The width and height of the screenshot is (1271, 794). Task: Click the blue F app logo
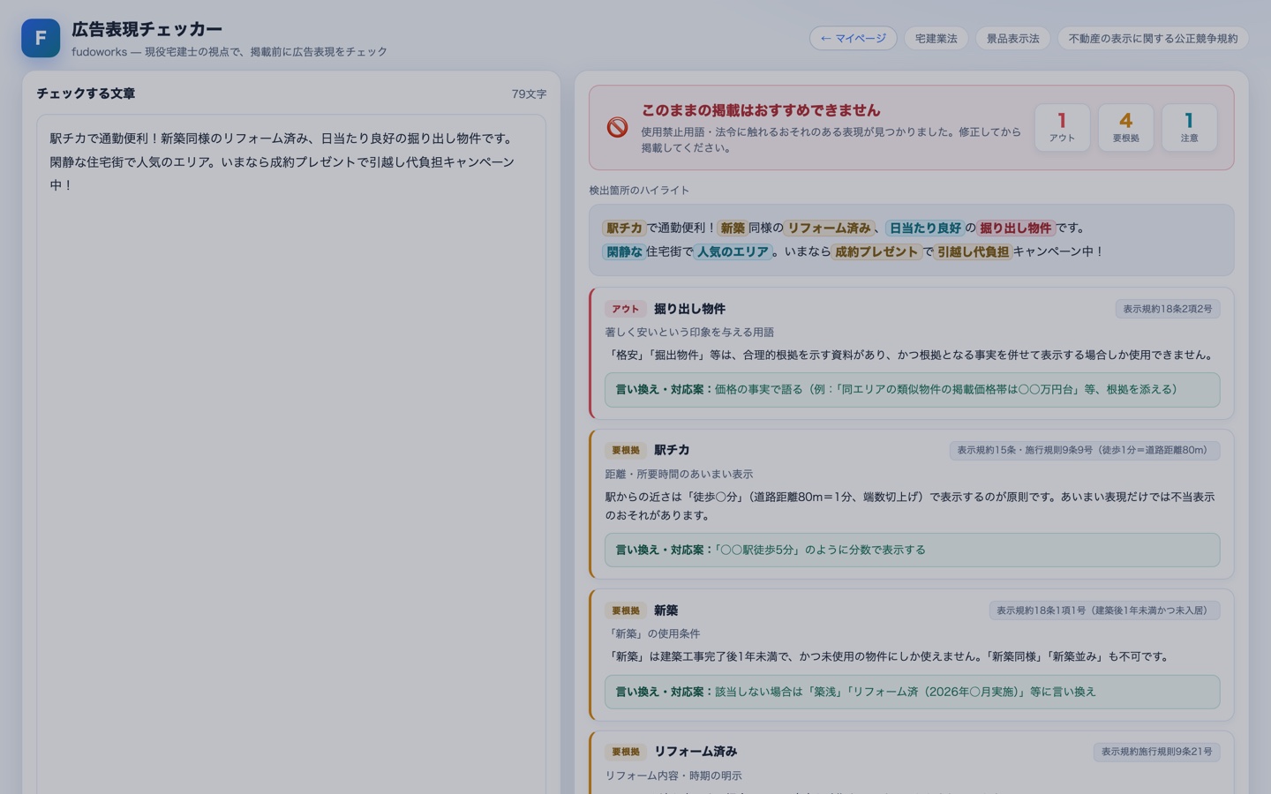41,38
